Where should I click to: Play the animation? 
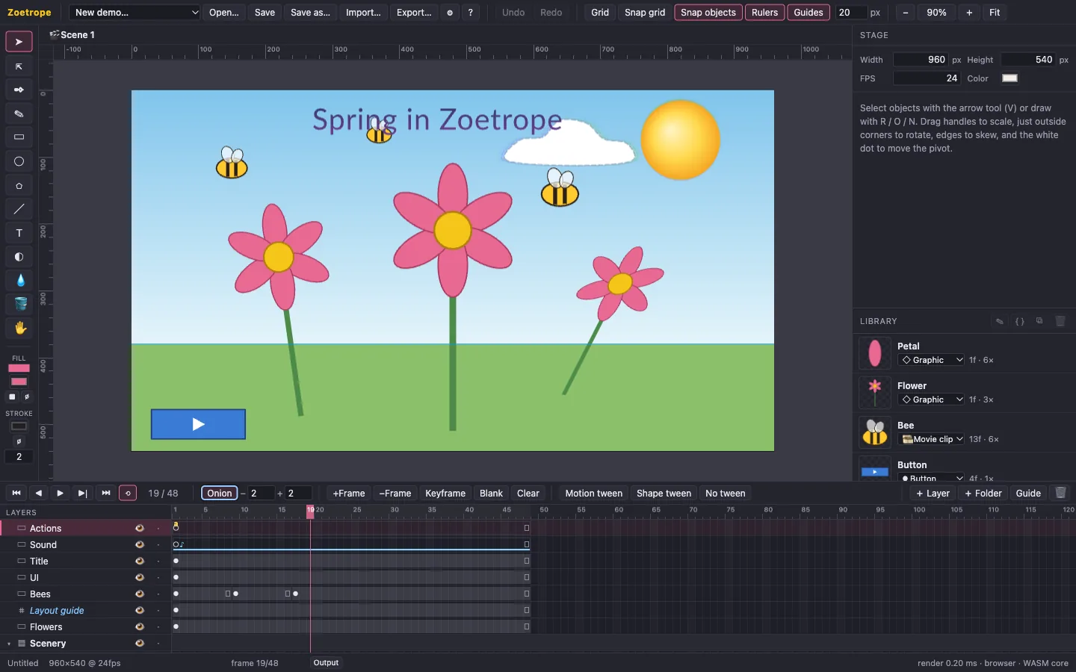[61, 494]
